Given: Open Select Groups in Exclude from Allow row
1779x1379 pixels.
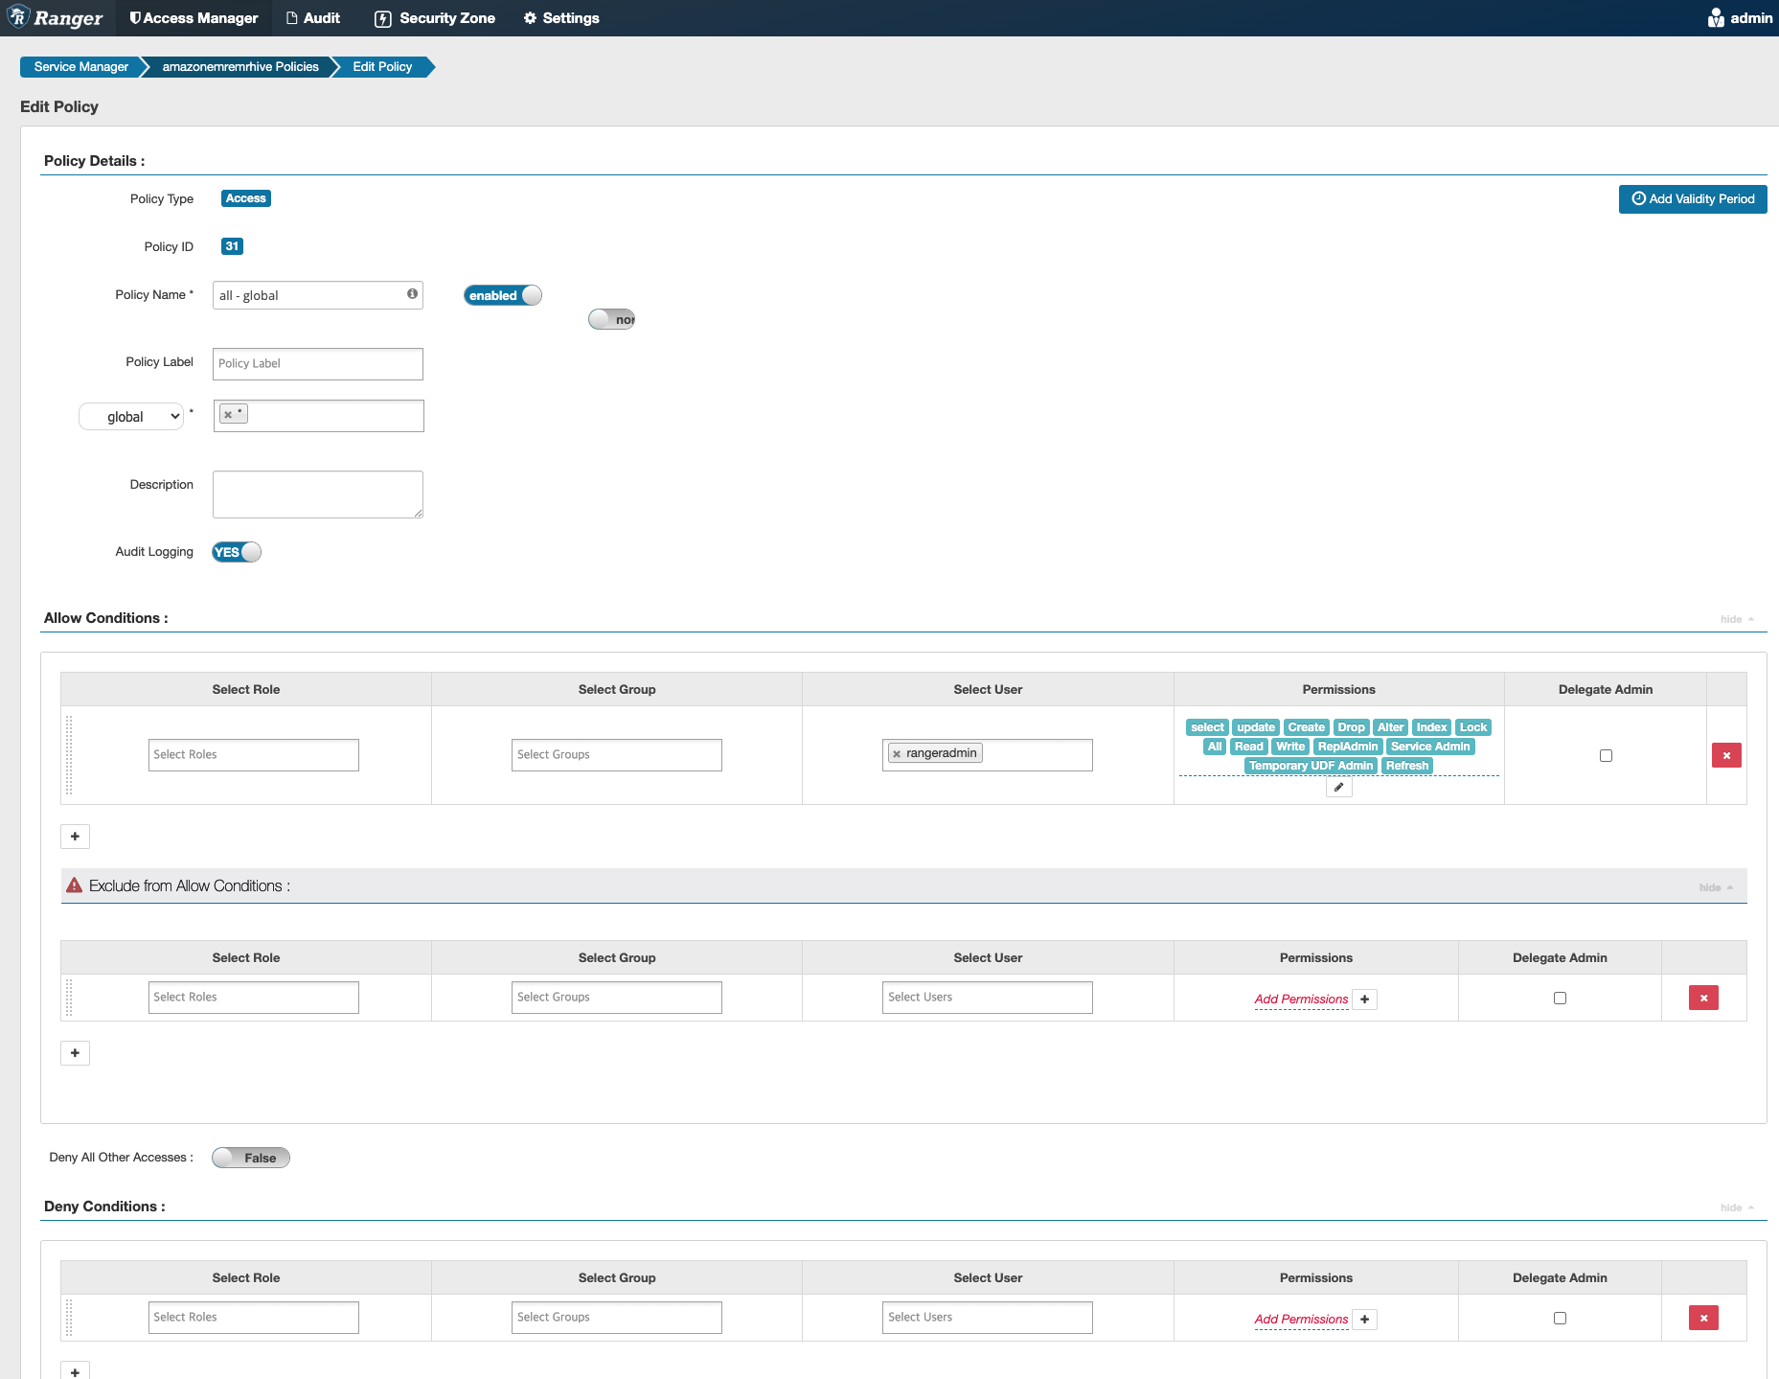Looking at the screenshot, I should tap(617, 998).
